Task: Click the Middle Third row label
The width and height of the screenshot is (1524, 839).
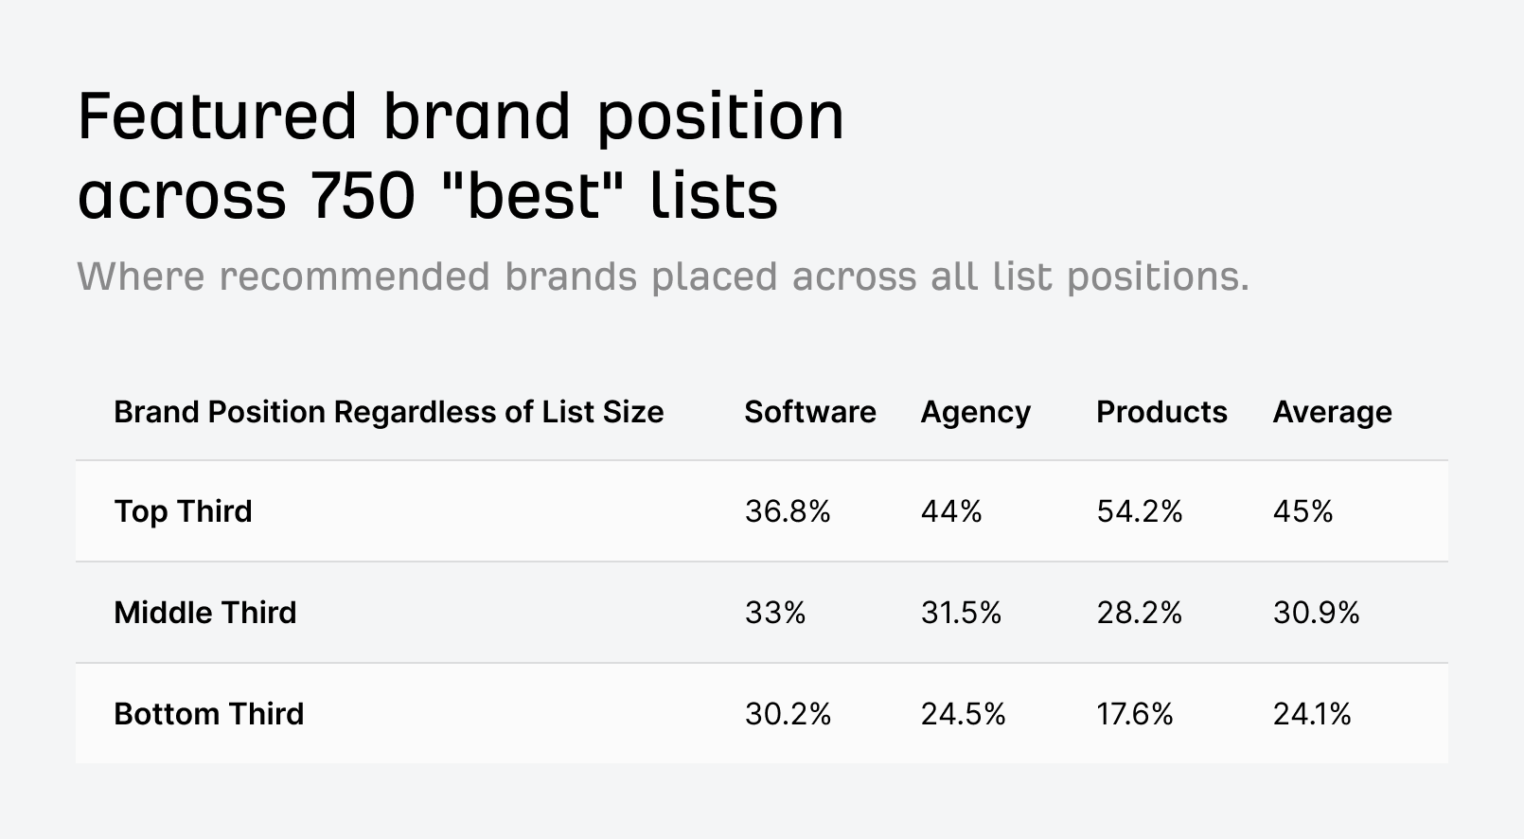Action: pyautogui.click(x=204, y=613)
